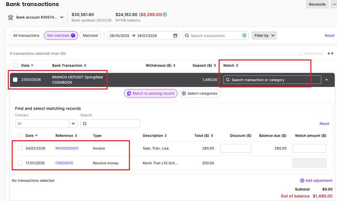Tick the checkbox for CR000010 record
This screenshot has height=201, width=337.
(x=21, y=163)
